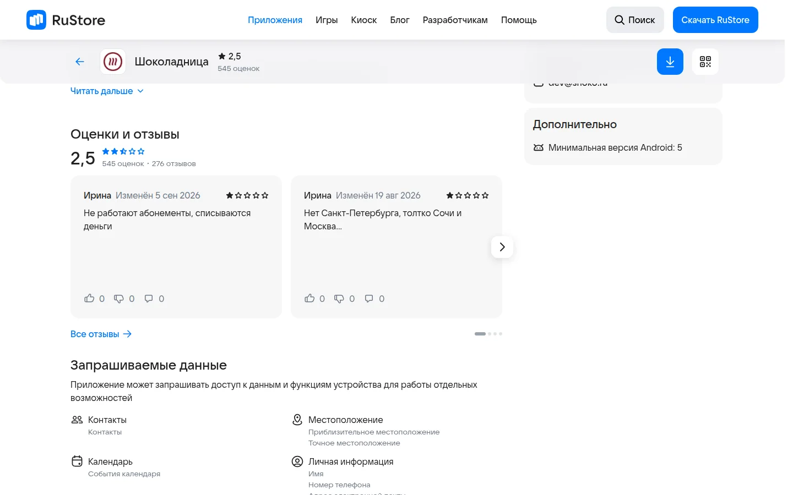The height and width of the screenshot is (495, 793).
Task: Click the Изменён 5 сен 2026 date
Action: [x=158, y=195]
